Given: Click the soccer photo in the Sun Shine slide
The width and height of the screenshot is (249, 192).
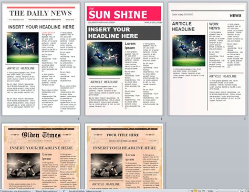Looking at the screenshot, I should pos(105,58).
